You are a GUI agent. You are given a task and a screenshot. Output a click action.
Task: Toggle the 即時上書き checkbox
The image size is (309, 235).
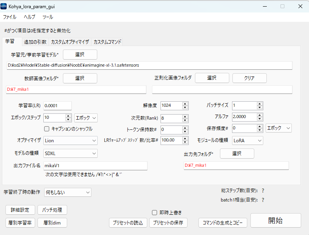(x=155, y=212)
